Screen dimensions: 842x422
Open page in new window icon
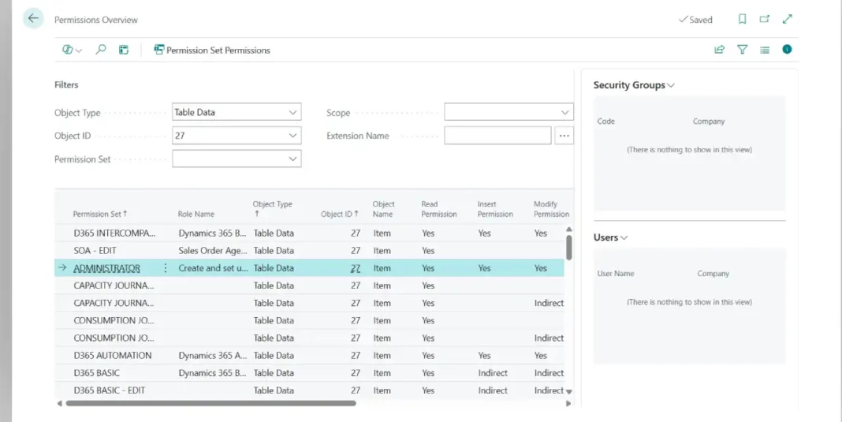point(765,20)
